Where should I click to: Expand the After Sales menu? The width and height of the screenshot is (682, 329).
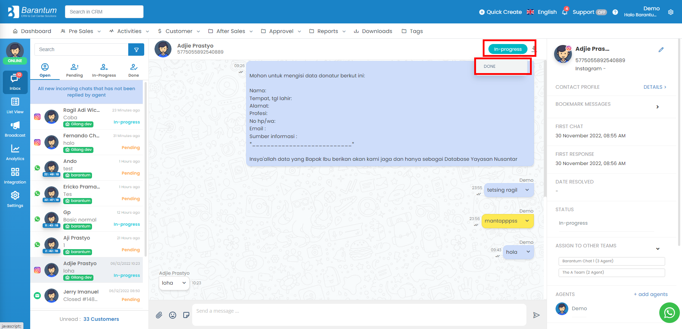point(231,31)
